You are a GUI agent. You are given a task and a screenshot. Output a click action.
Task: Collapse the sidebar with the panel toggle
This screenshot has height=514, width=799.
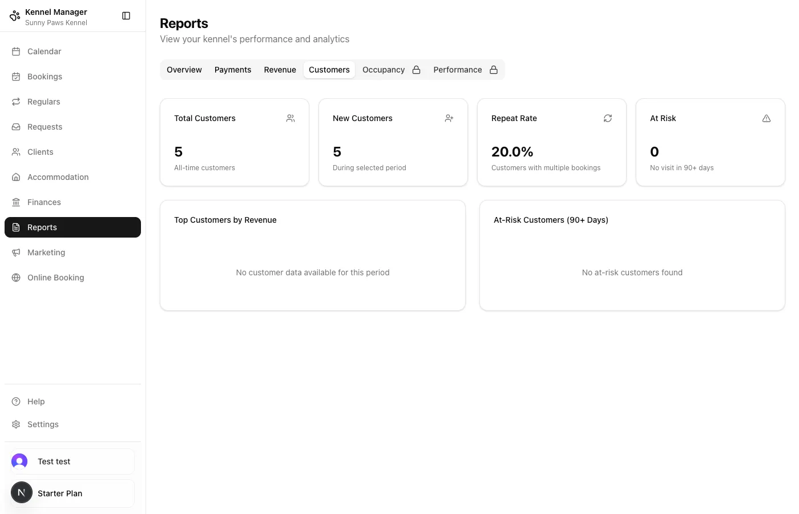tap(126, 15)
